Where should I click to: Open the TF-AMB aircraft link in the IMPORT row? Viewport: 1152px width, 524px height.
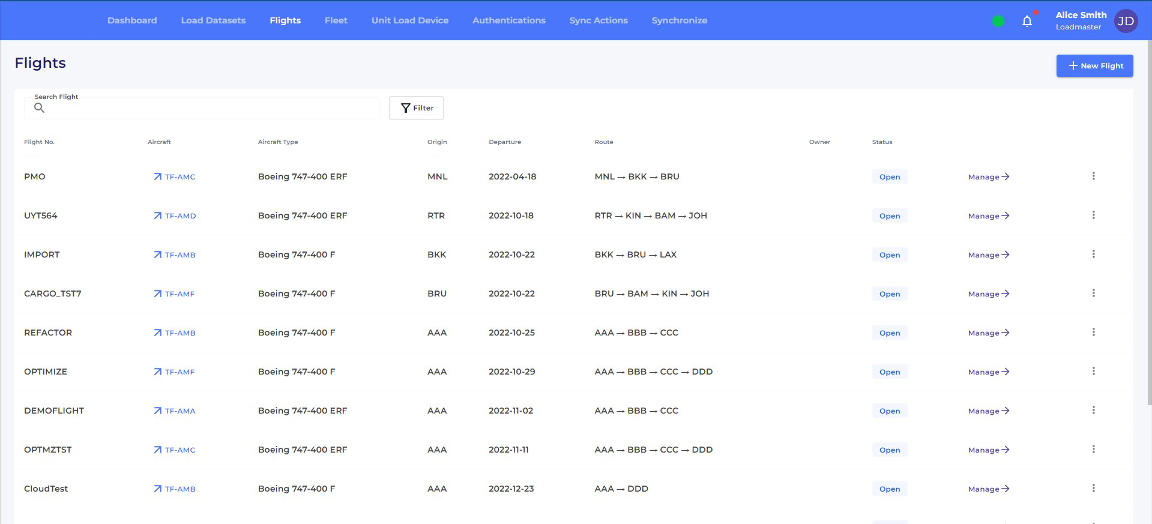(175, 255)
